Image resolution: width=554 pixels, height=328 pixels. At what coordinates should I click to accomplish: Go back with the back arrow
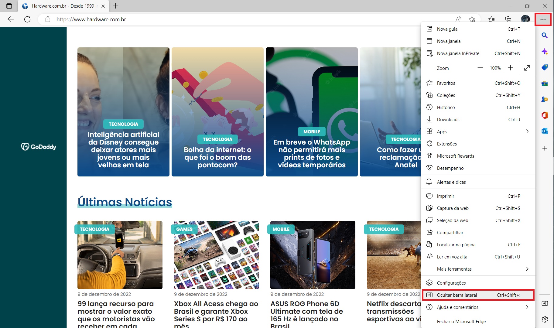pos(11,19)
